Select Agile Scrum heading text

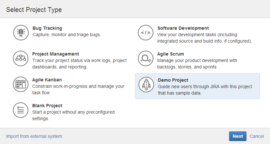(x=170, y=54)
